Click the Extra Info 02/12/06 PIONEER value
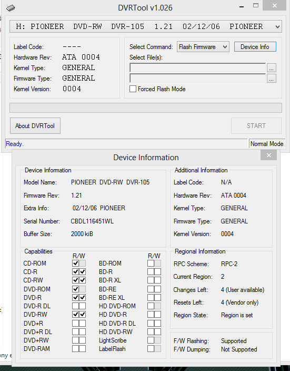290x371 pixels. (x=99, y=208)
